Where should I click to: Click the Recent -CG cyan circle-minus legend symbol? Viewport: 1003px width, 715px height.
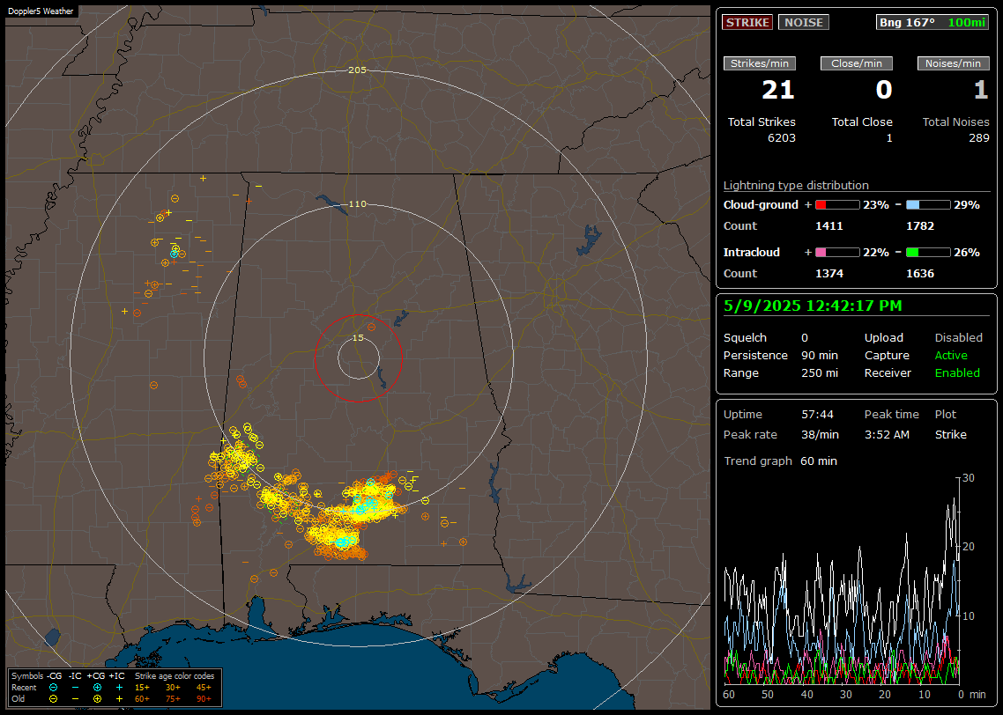[54, 688]
